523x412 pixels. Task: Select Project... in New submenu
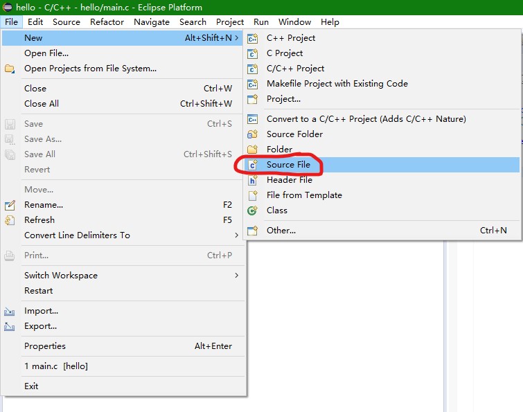point(382,99)
